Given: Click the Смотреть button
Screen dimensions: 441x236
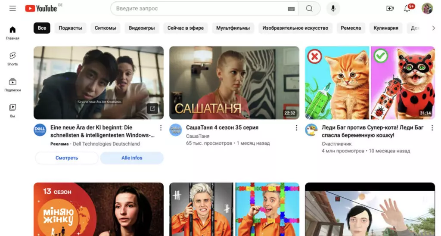Looking at the screenshot, I should click(67, 158).
